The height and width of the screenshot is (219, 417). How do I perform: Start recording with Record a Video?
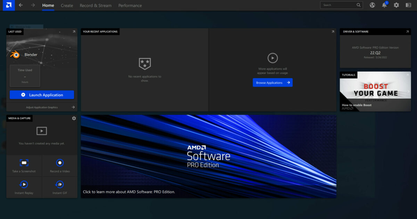60,165
